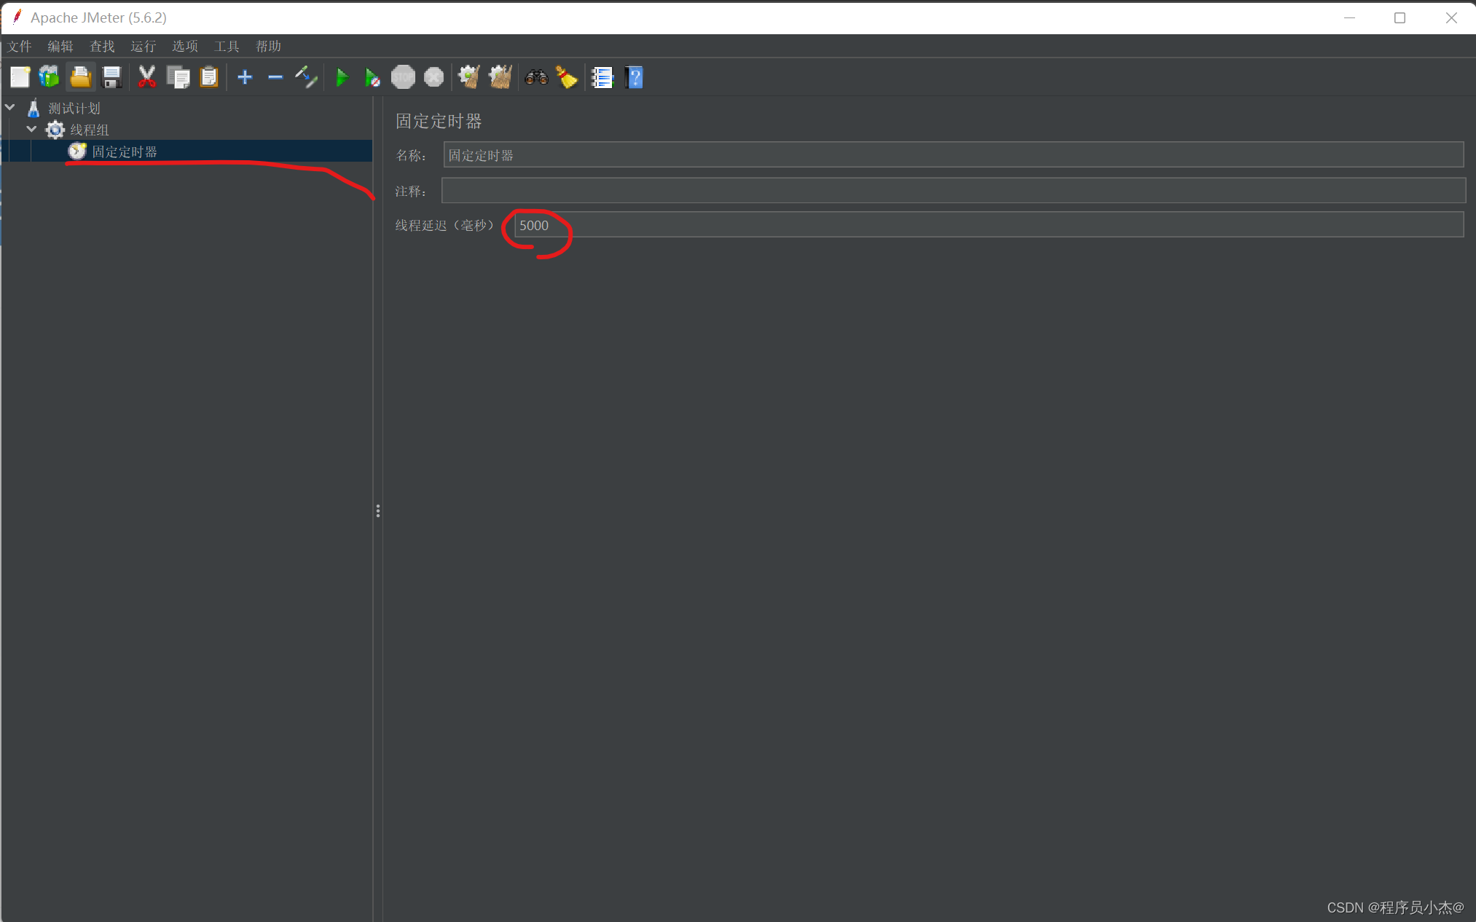The image size is (1476, 922).
Task: Open the 运行 menu
Action: pos(144,47)
